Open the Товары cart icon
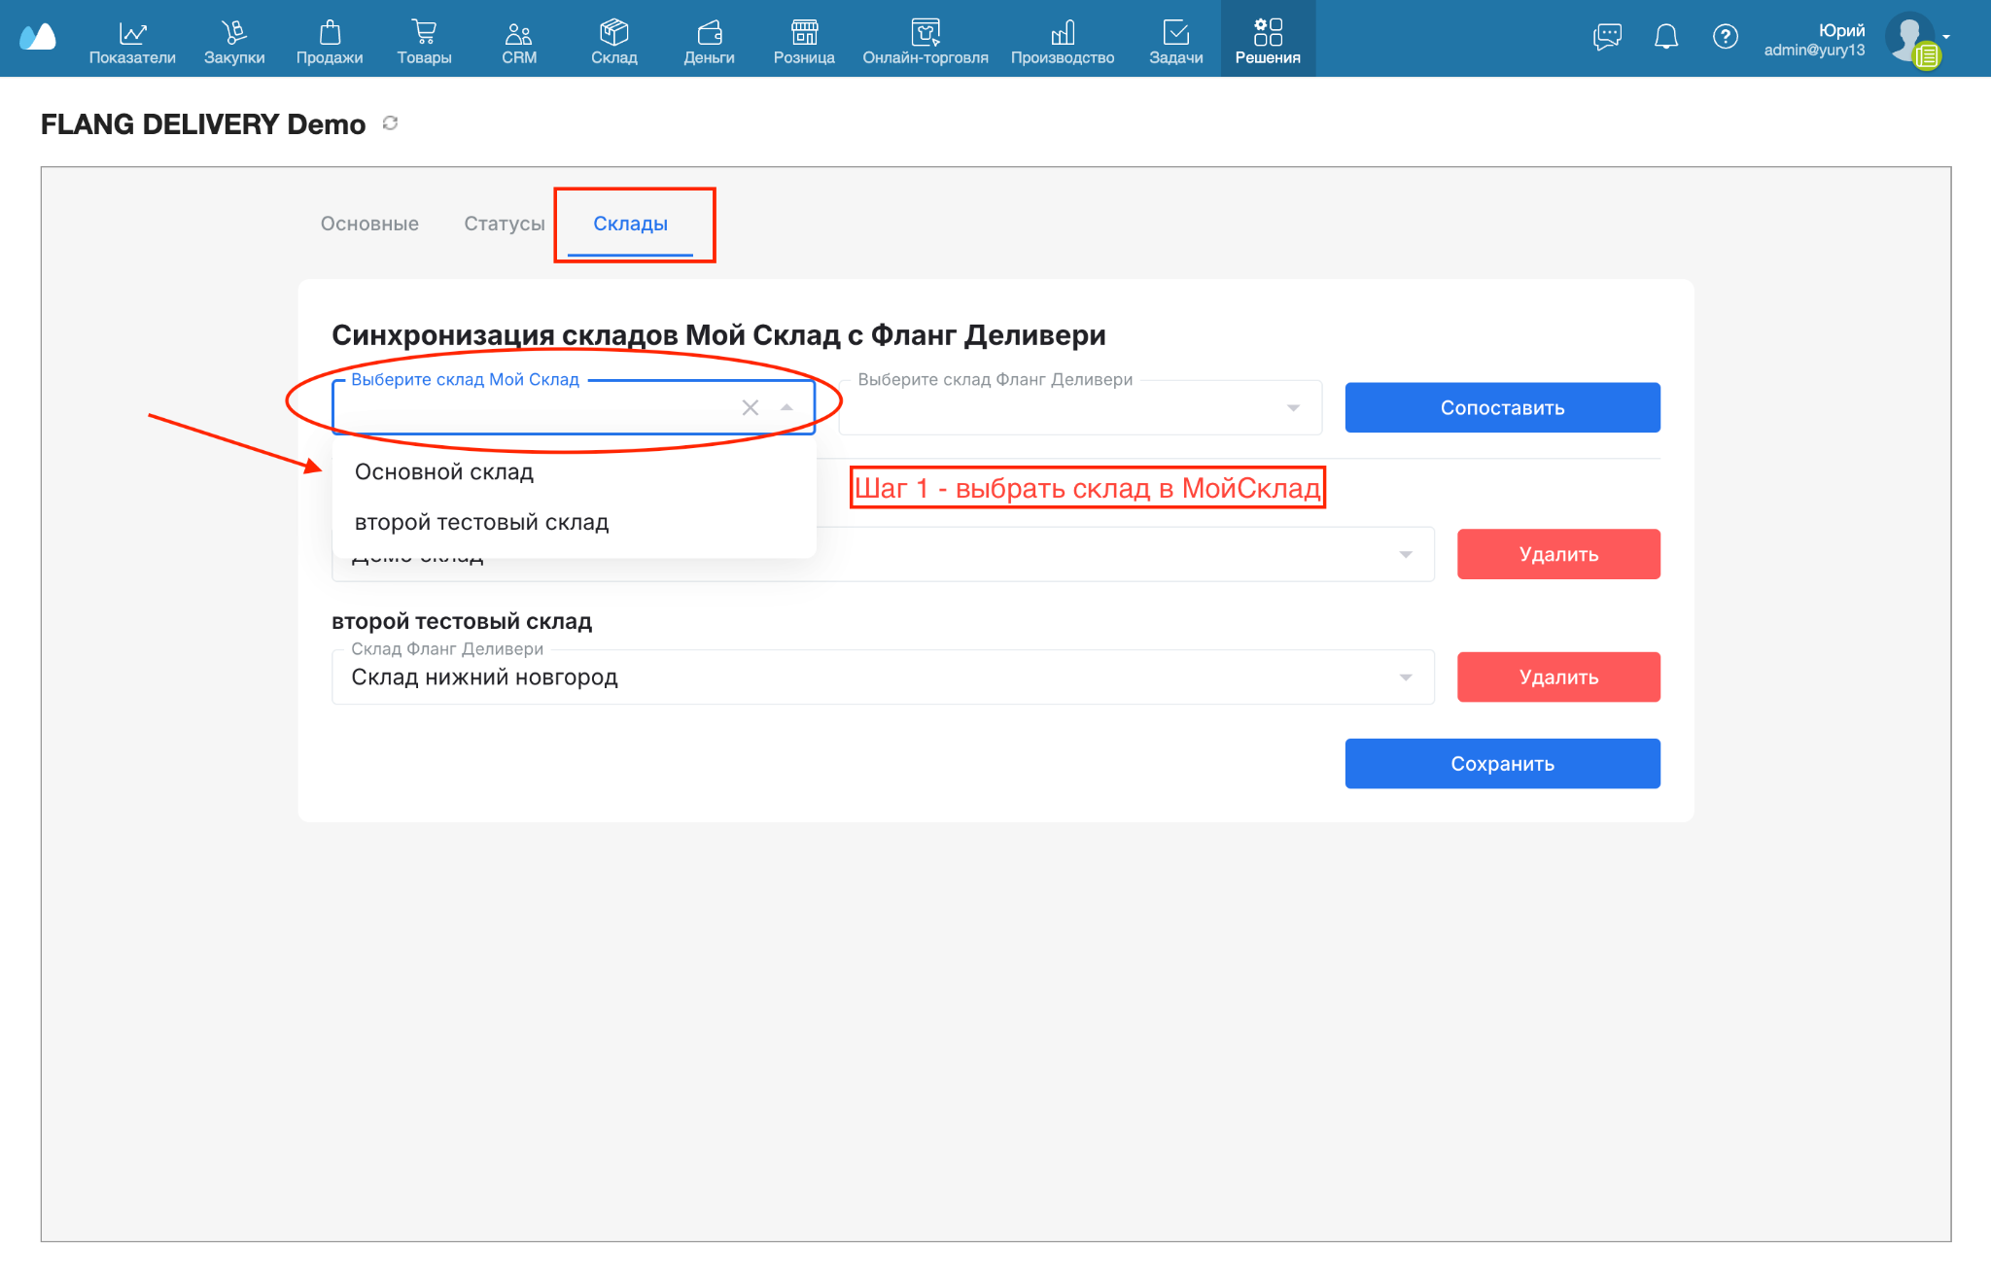This screenshot has height=1283, width=1991. (x=424, y=33)
